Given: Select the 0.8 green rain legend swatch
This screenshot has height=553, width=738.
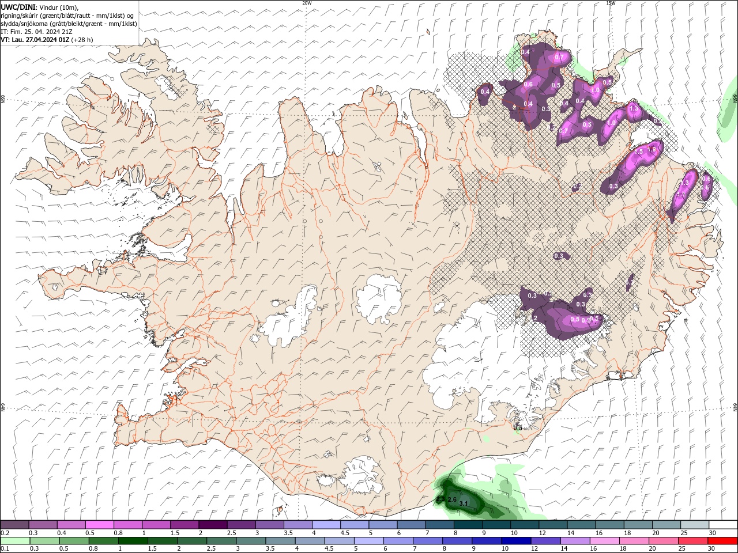Looking at the screenshot, I should pos(103,541).
